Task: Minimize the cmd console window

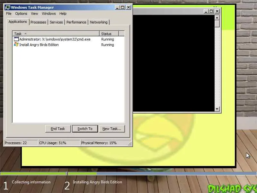Action: click(x=206, y=11)
